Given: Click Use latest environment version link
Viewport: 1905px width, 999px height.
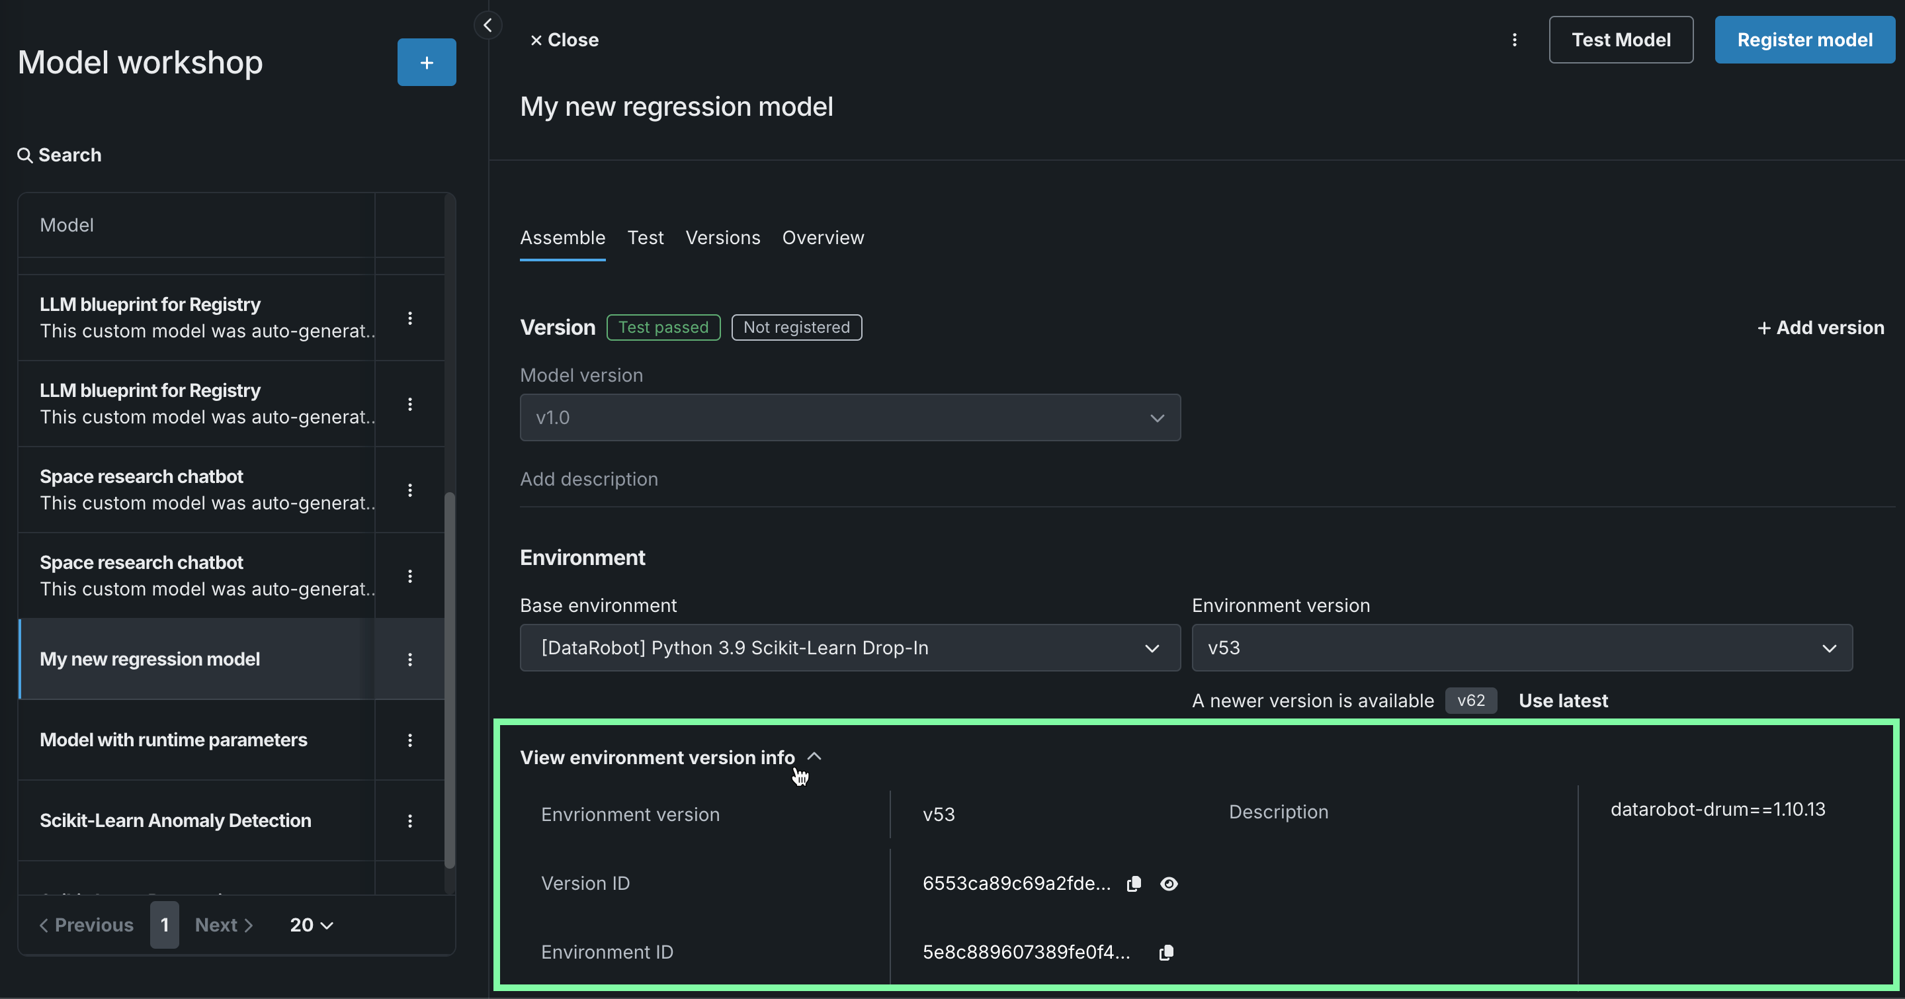Looking at the screenshot, I should click(1562, 701).
